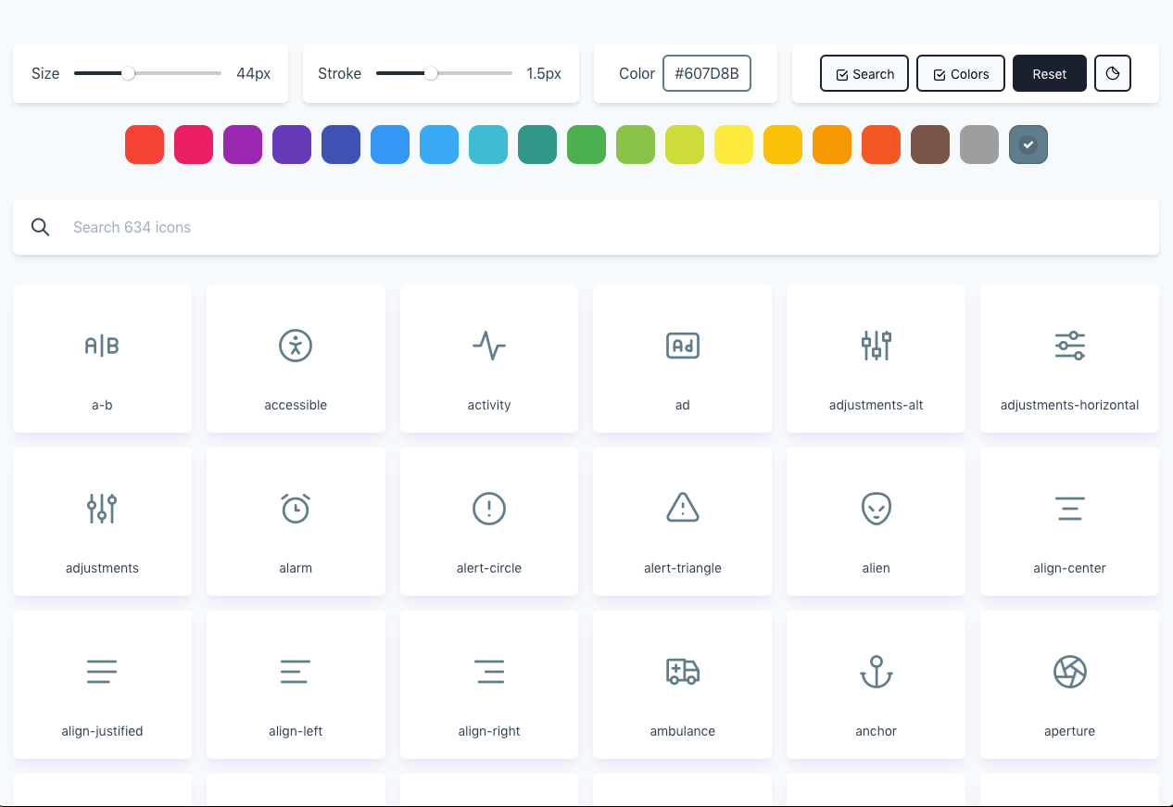This screenshot has height=807, width=1173.
Task: Open the Color hex value field
Action: coord(706,72)
